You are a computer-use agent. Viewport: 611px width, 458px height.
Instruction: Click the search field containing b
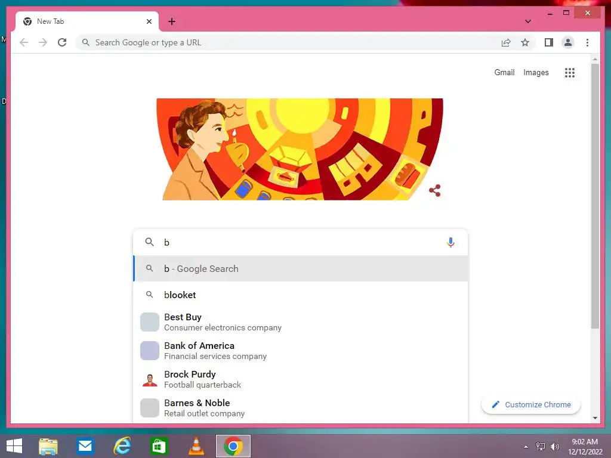(x=300, y=242)
